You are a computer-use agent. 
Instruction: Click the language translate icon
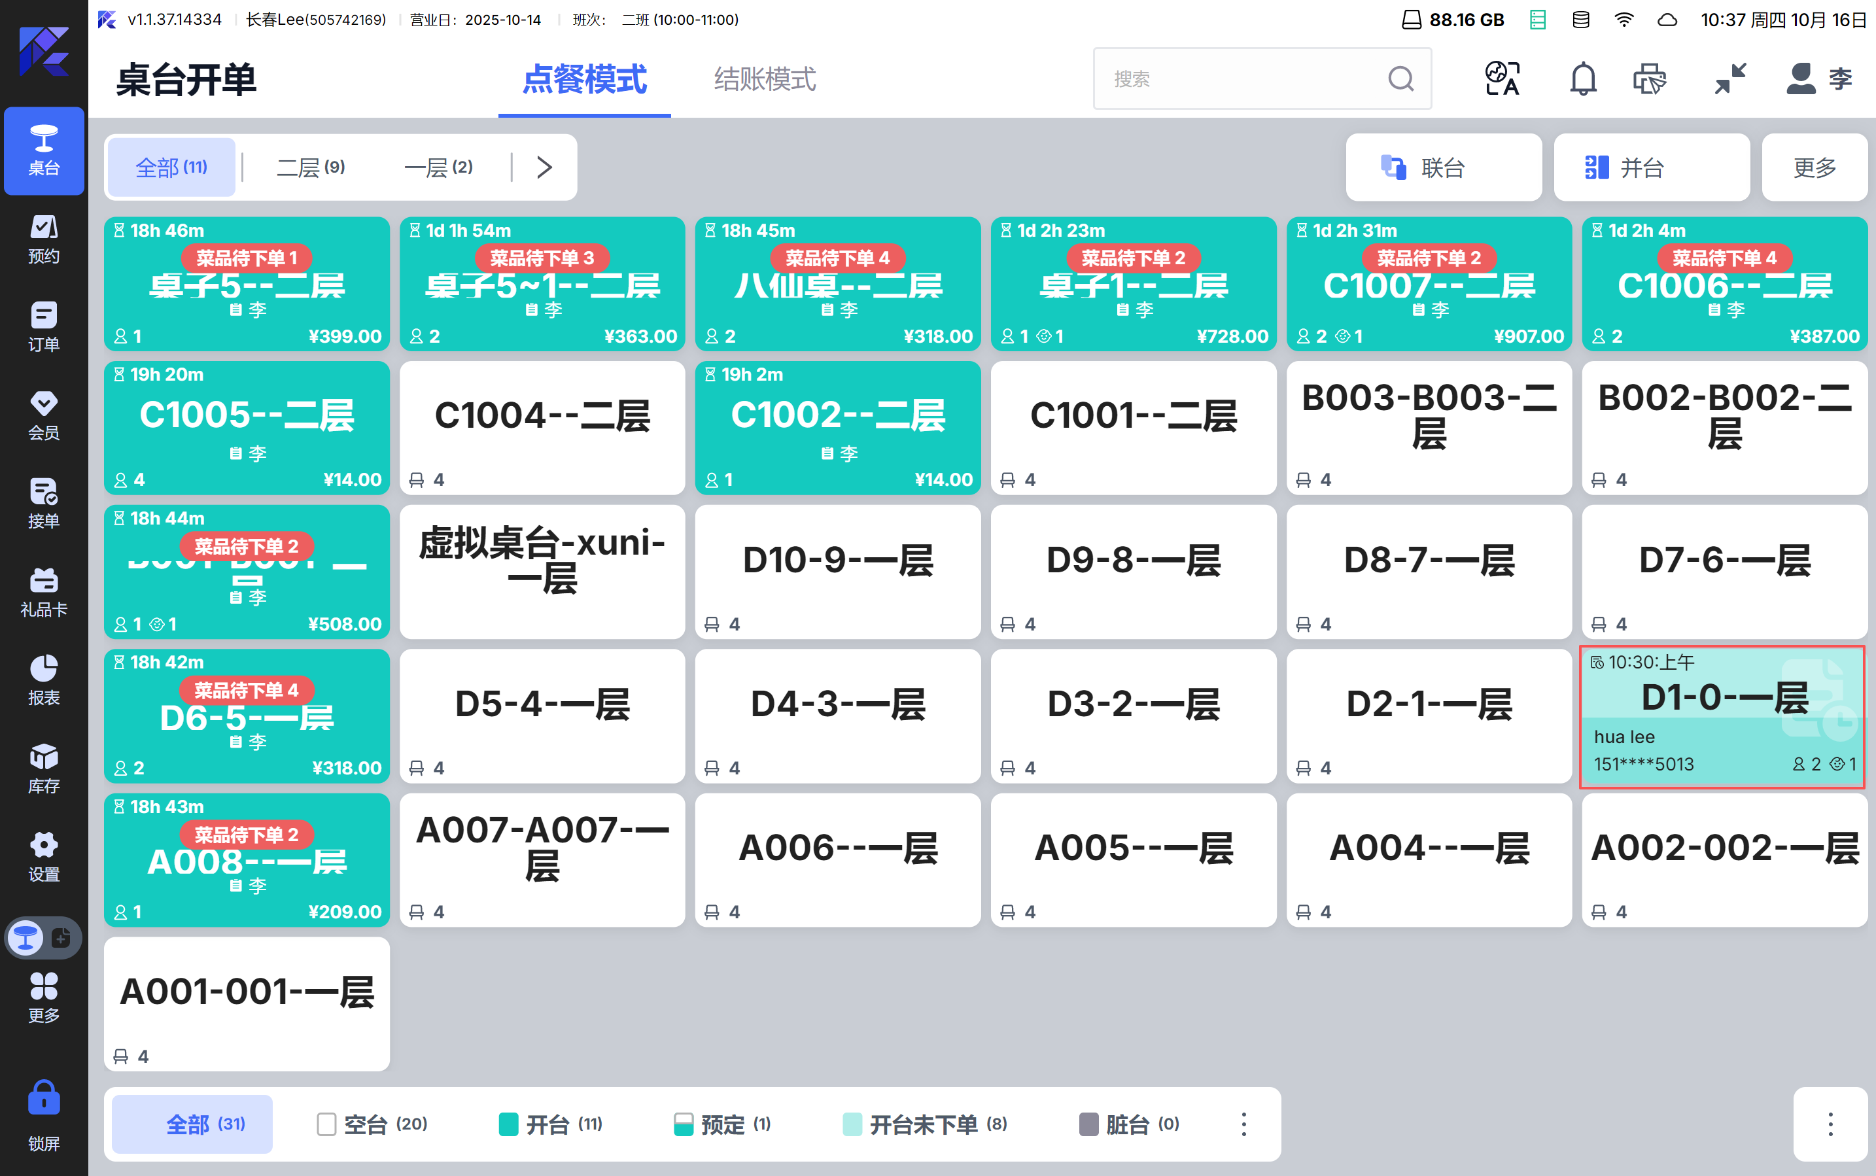coord(1502,78)
